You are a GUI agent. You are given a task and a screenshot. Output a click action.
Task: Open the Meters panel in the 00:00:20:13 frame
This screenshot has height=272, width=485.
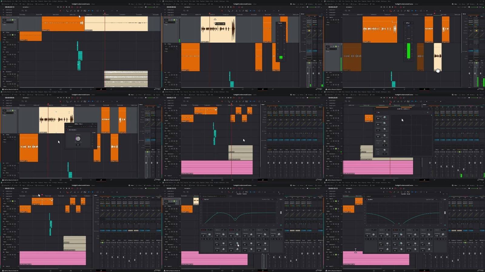coord(139,4)
